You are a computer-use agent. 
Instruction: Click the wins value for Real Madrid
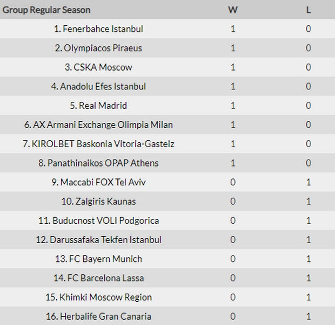233,106
